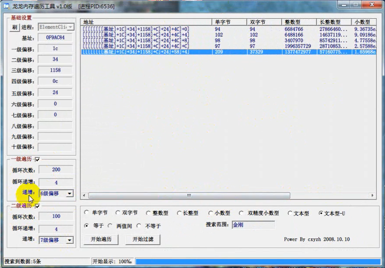Click the left arrow of horizontal scrollbar
The height and width of the screenshot is (268, 385).
click(x=84, y=195)
